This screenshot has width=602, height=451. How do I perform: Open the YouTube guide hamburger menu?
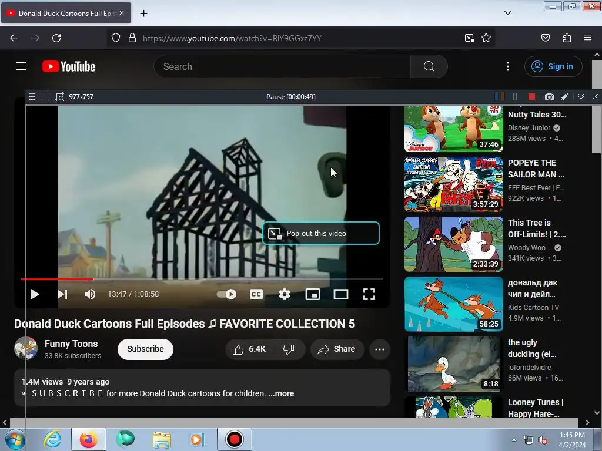pyautogui.click(x=21, y=66)
